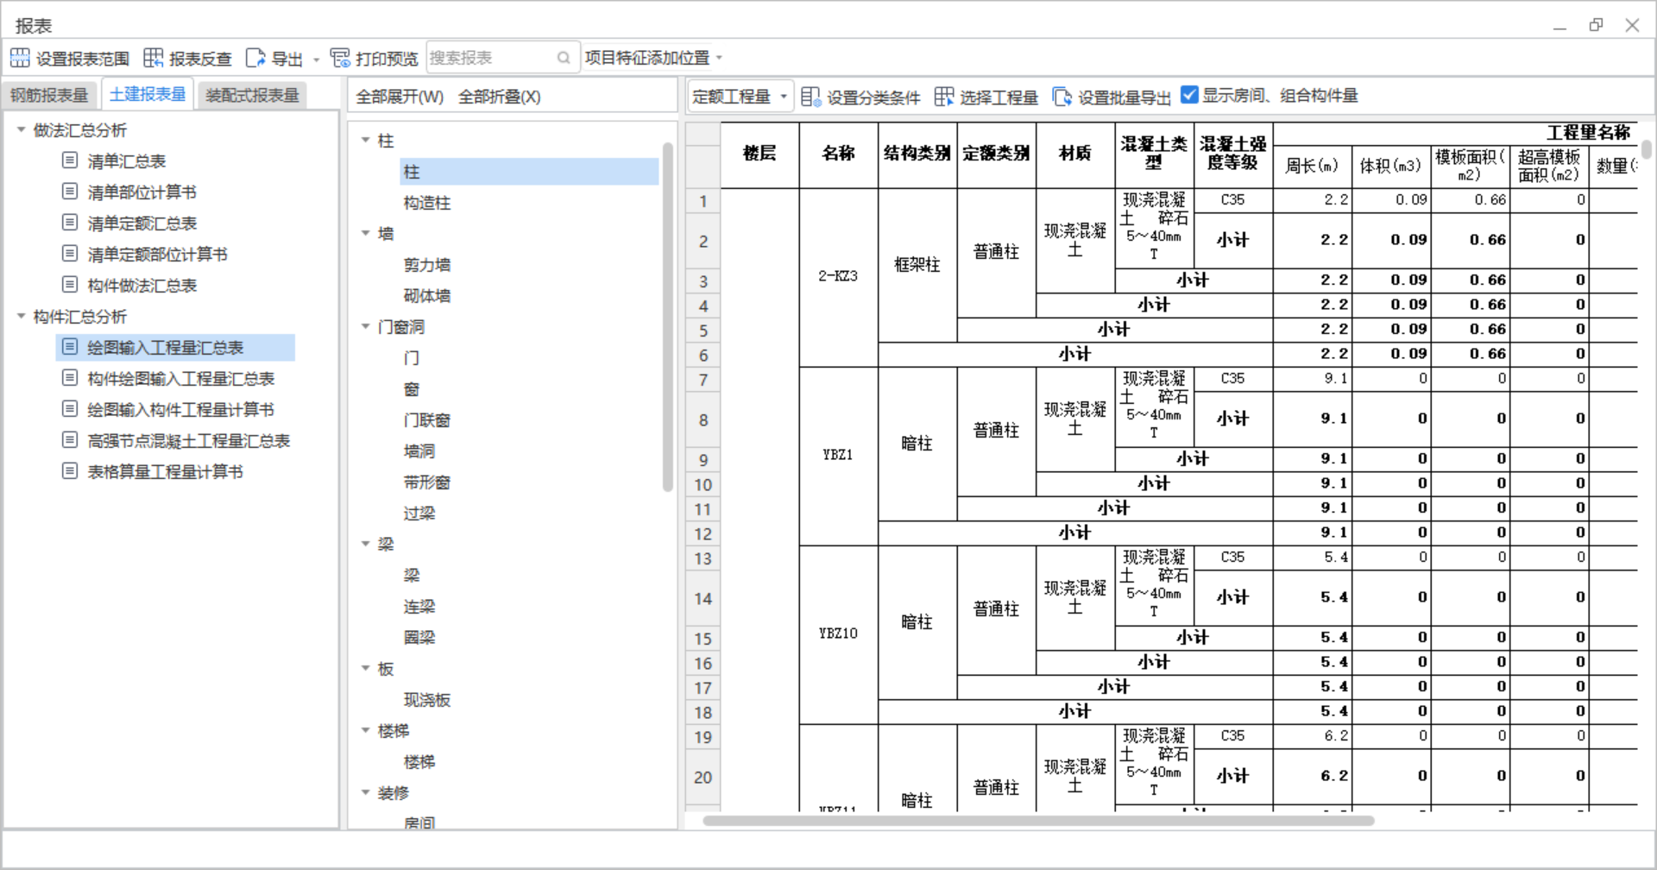Click 全部展开(W) button

[400, 97]
